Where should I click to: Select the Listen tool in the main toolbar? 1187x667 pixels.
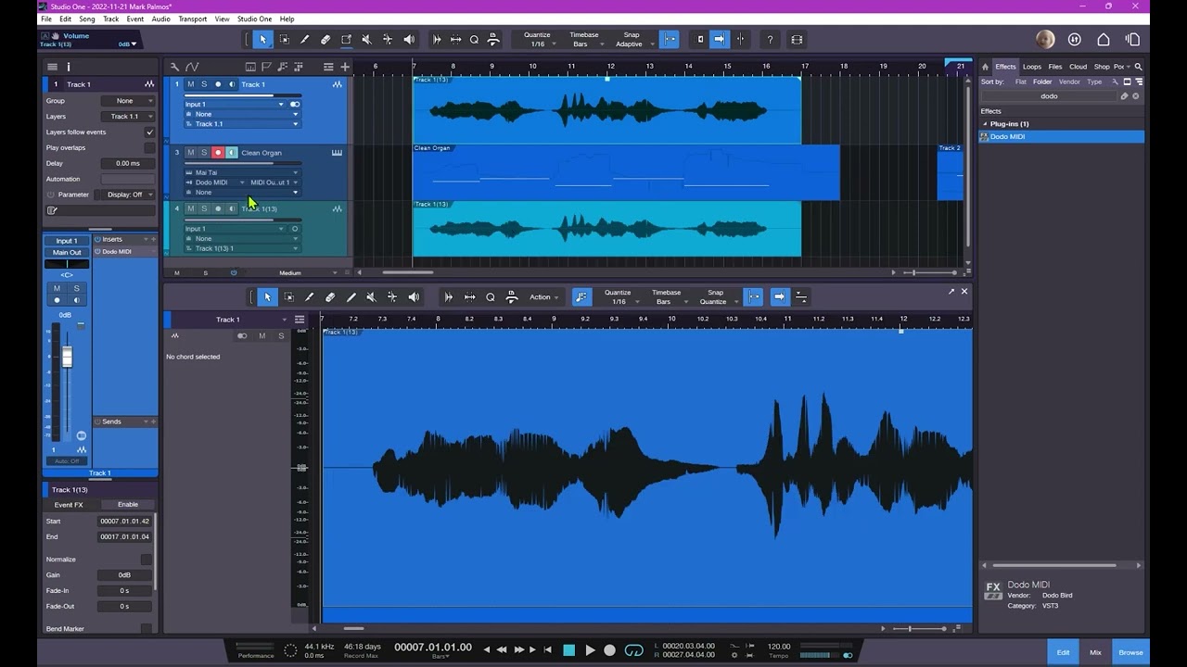pyautogui.click(x=409, y=40)
